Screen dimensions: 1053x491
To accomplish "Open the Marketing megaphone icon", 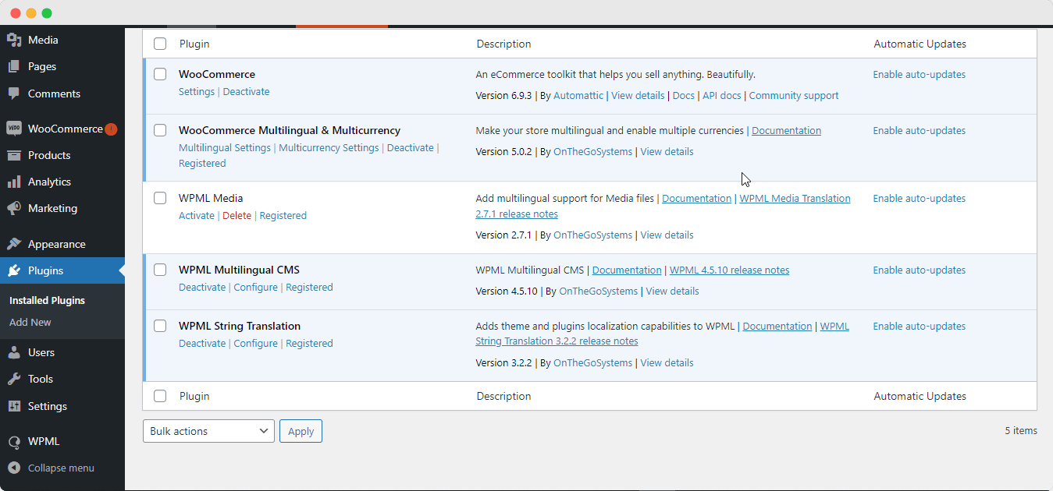I will (x=14, y=208).
